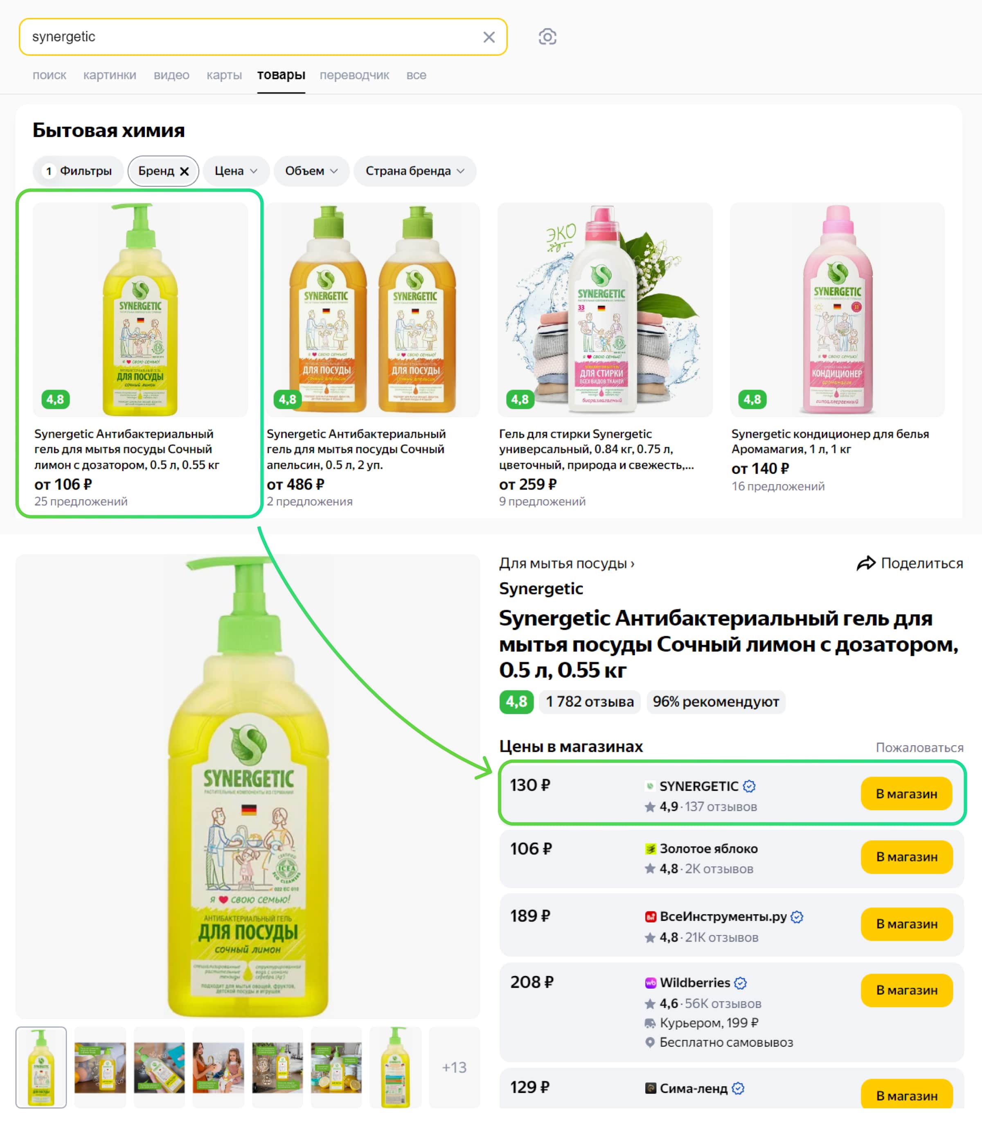Screen dimensions: 982x1127
Task: Open image search camera icon
Action: click(x=547, y=37)
